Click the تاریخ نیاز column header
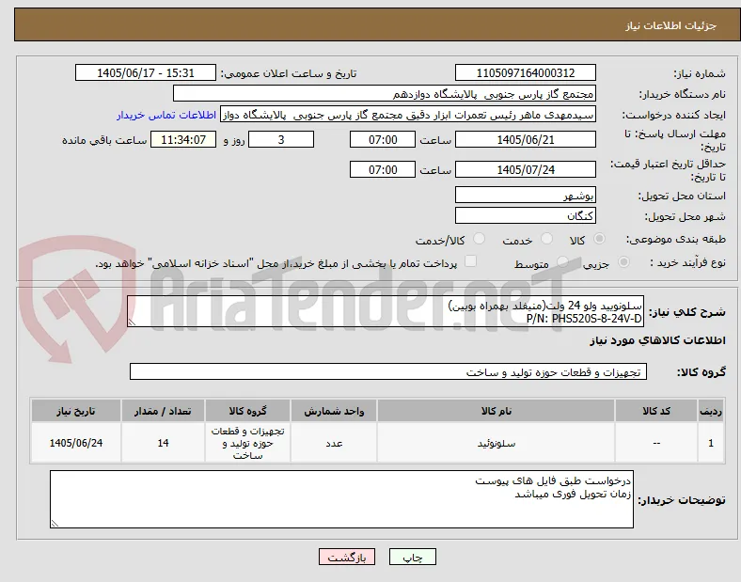741x582 pixels. 76,411
